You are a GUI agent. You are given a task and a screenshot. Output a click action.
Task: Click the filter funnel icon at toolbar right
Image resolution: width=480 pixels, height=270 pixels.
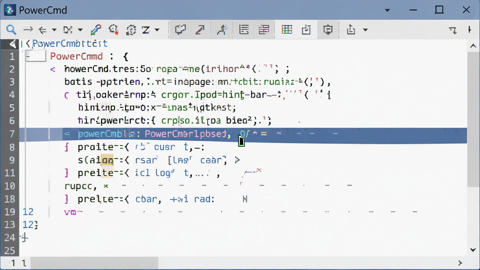[453, 30]
